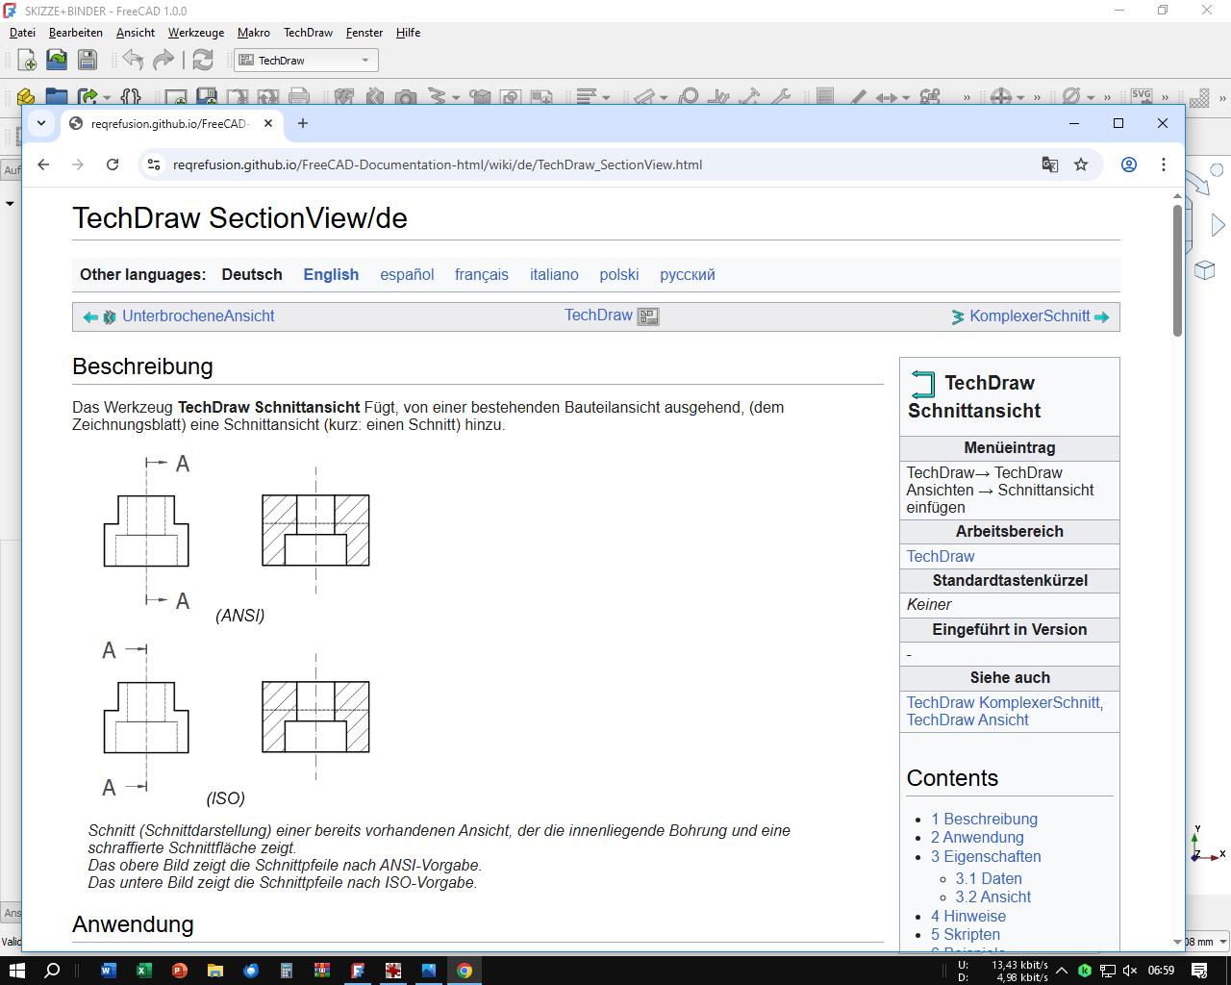Screen dimensions: 1231x985
Task: Open the dropdown arrow beside the crosshair icon
Action: 1020,97
